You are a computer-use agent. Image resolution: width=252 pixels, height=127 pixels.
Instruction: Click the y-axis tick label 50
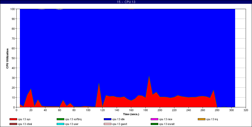(13, 58)
